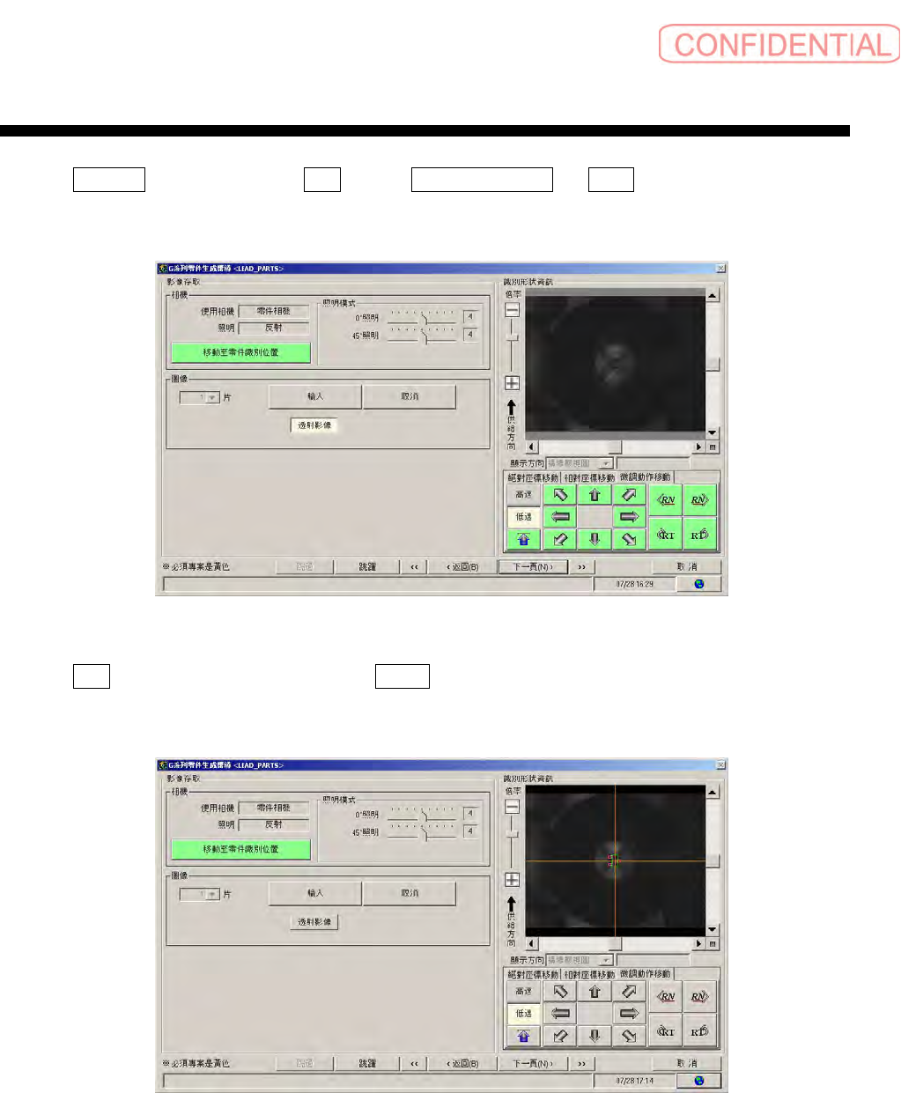Click green 移動至零件識別位置 button in lower window

click(240, 849)
